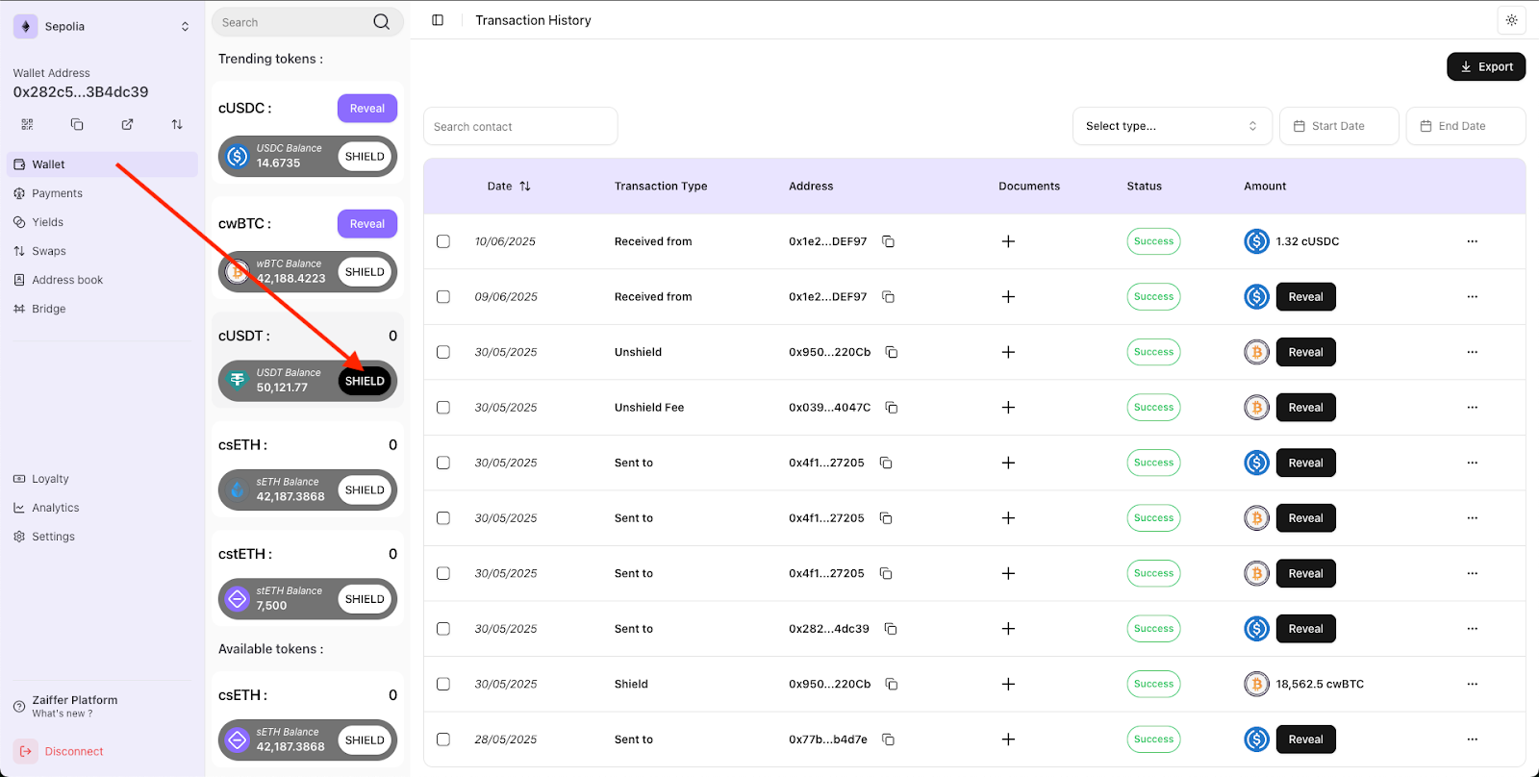Add document to the Unshield row
This screenshot has width=1539, height=777.
click(x=1008, y=352)
